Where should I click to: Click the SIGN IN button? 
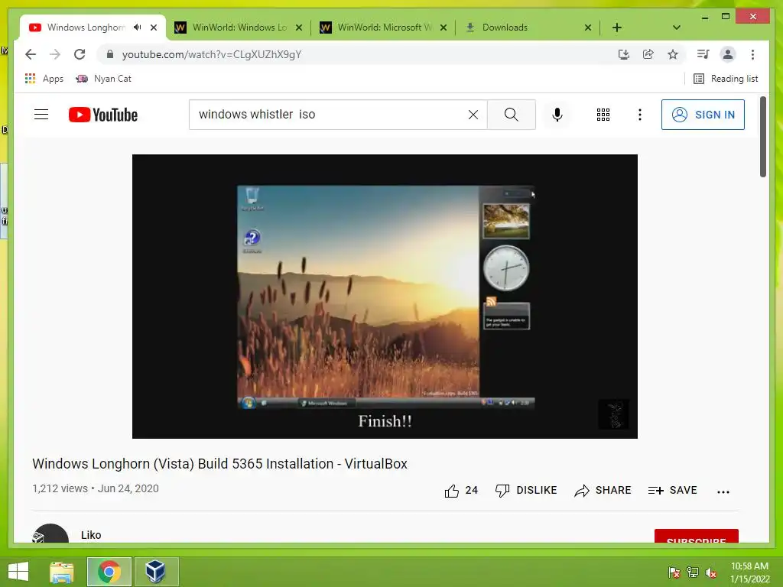click(x=703, y=115)
